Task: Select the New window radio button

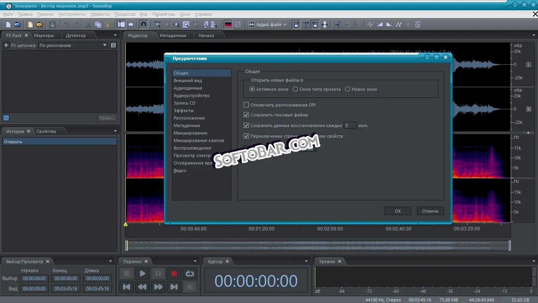Action: (x=347, y=89)
